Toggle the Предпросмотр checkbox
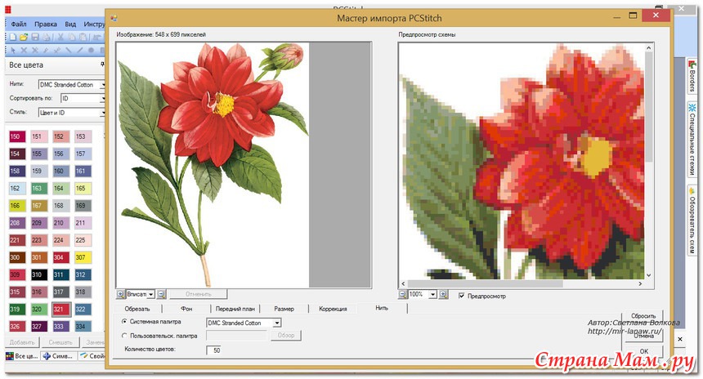 pyautogui.click(x=463, y=295)
